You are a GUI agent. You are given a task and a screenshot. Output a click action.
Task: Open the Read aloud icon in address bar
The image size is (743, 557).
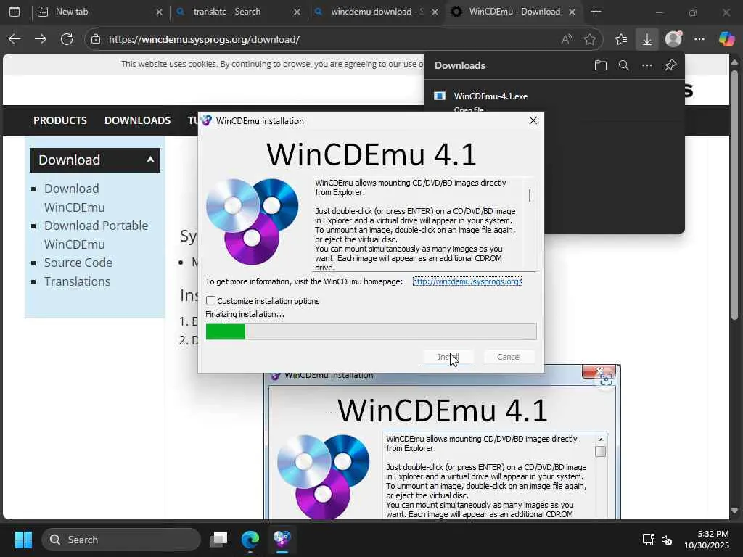click(x=567, y=39)
